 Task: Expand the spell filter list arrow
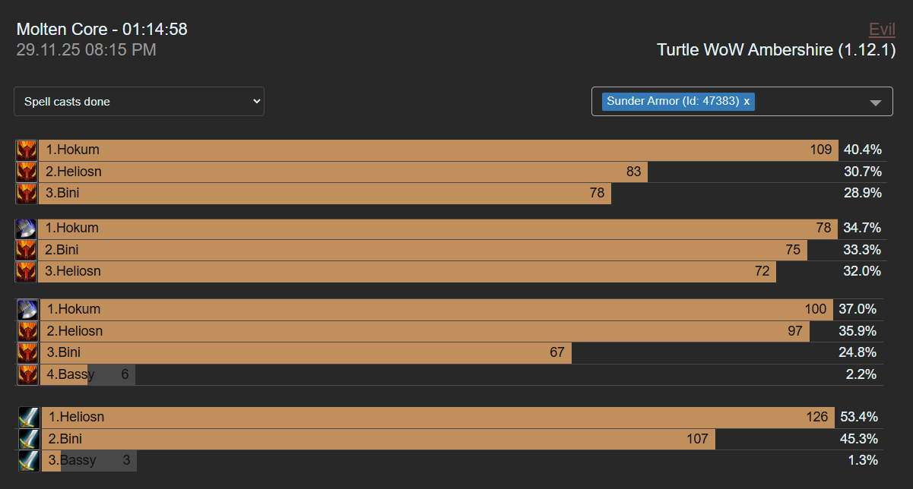click(x=876, y=103)
